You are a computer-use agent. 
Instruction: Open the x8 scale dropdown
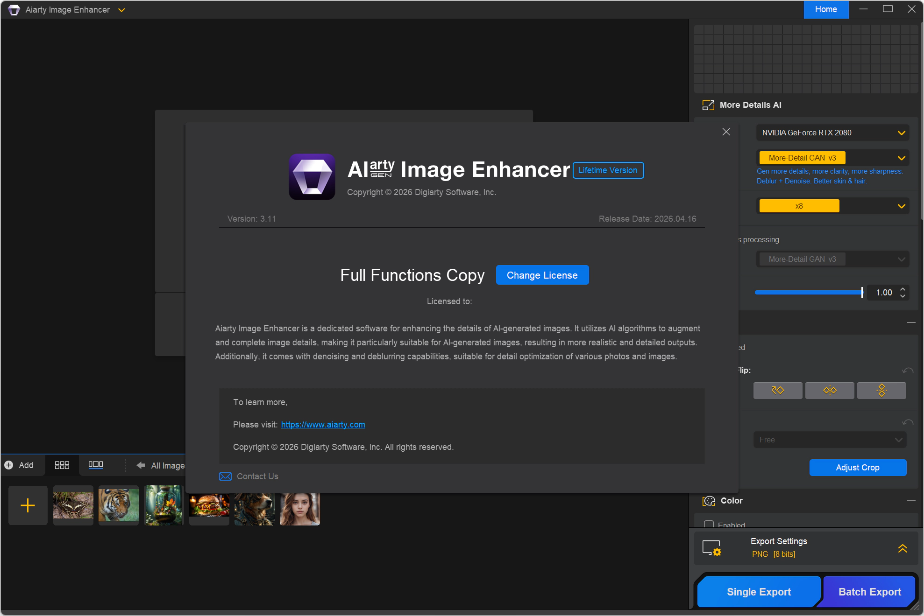click(x=832, y=206)
